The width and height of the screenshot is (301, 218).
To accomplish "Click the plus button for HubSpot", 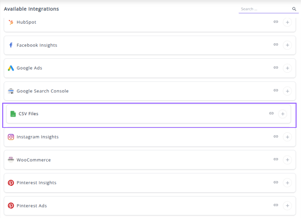I will (287, 22).
